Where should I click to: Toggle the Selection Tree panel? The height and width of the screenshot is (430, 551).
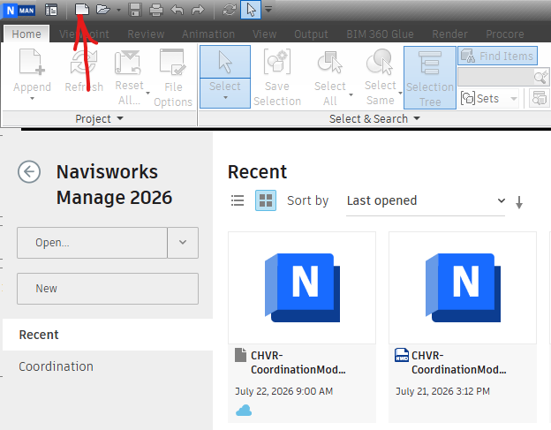point(430,78)
